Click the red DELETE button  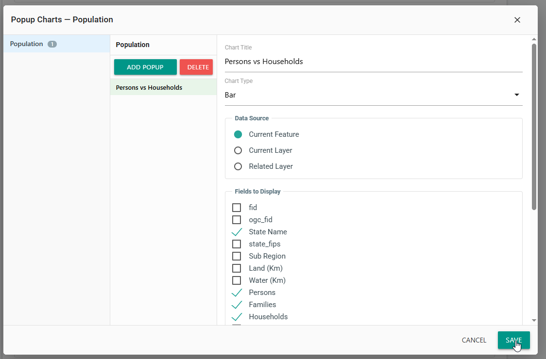coord(196,67)
